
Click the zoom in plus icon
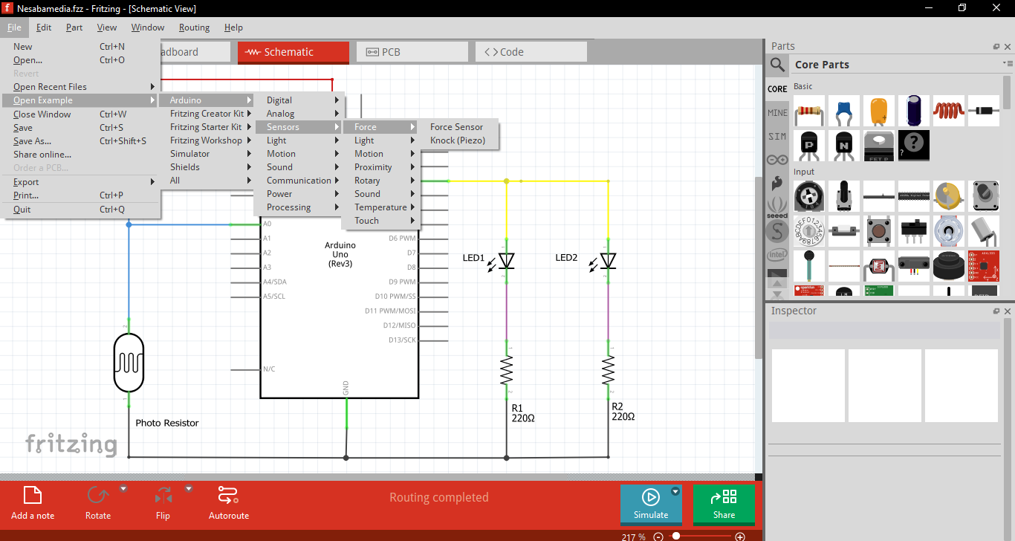[739, 537]
